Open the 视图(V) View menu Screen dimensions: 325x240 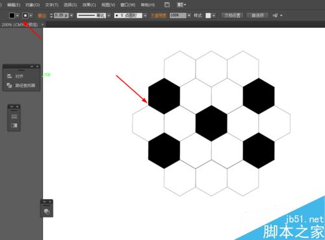pos(108,5)
